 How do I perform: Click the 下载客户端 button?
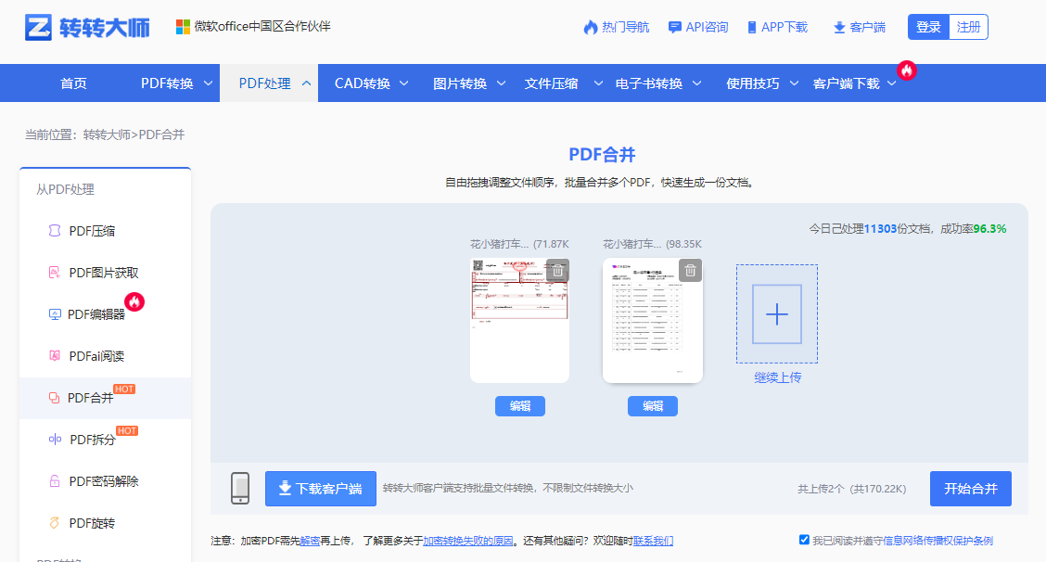pos(320,489)
